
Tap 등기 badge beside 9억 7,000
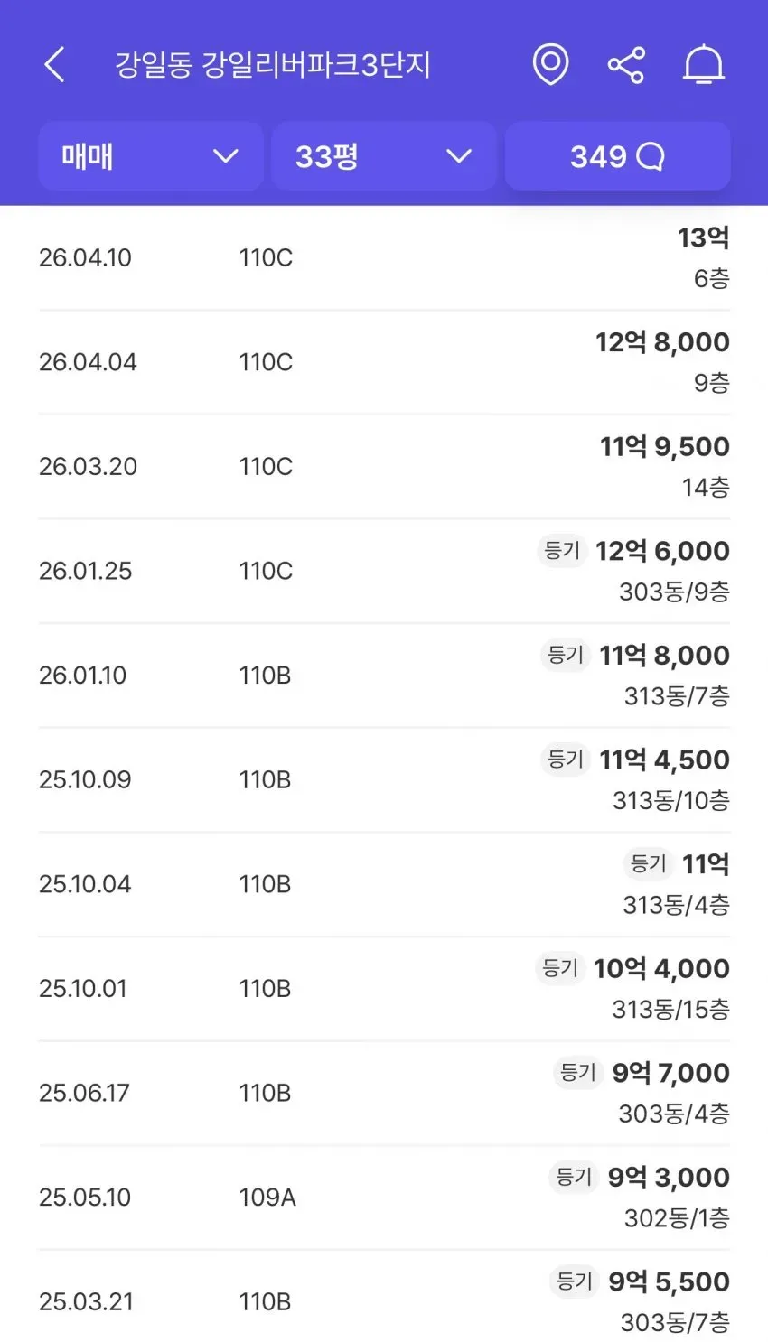[578, 1072]
